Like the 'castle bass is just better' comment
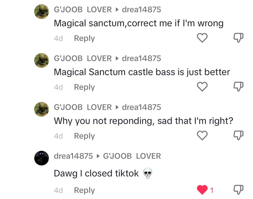This screenshot has width=253, height=199. point(202,87)
